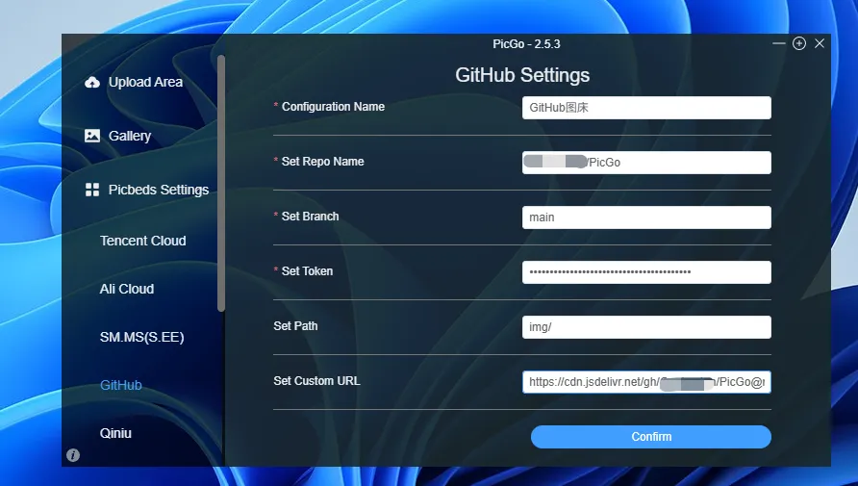This screenshot has height=486, width=858.
Task: Click the Set Branch label
Action: point(310,217)
